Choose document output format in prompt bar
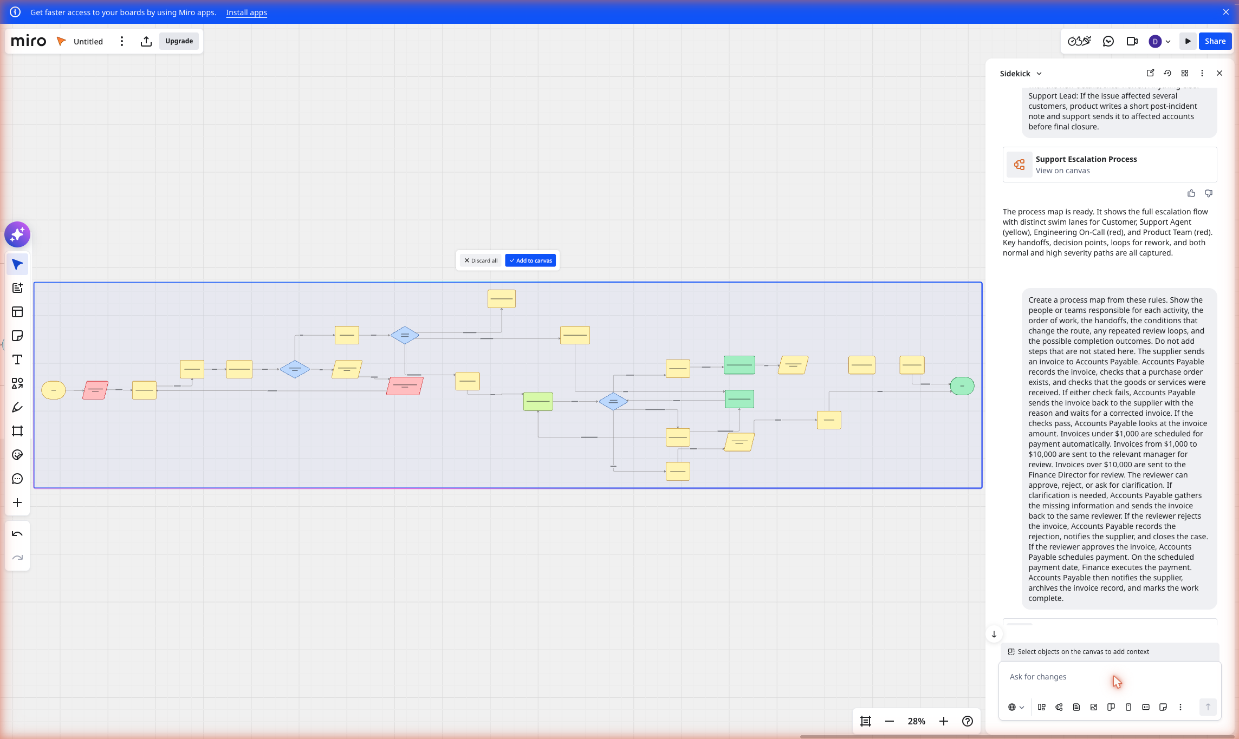 pyautogui.click(x=1076, y=707)
